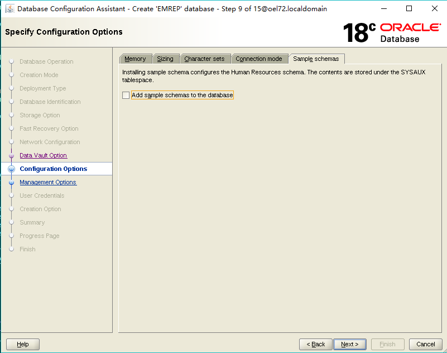Enable Add sample schemas to the database
The height and width of the screenshot is (353, 447).
pyautogui.click(x=126, y=95)
